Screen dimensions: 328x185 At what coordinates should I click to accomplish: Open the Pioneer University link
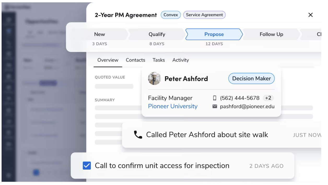coord(173,106)
